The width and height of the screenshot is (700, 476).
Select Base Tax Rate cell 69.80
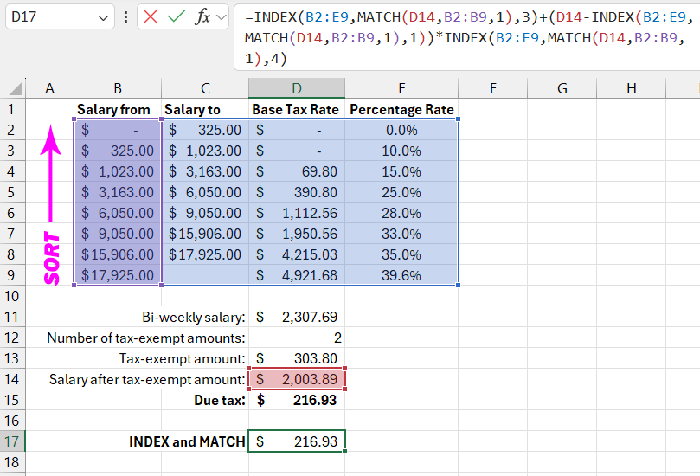[297, 171]
